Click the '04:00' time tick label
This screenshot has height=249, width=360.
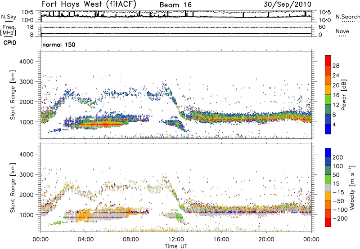86,240
